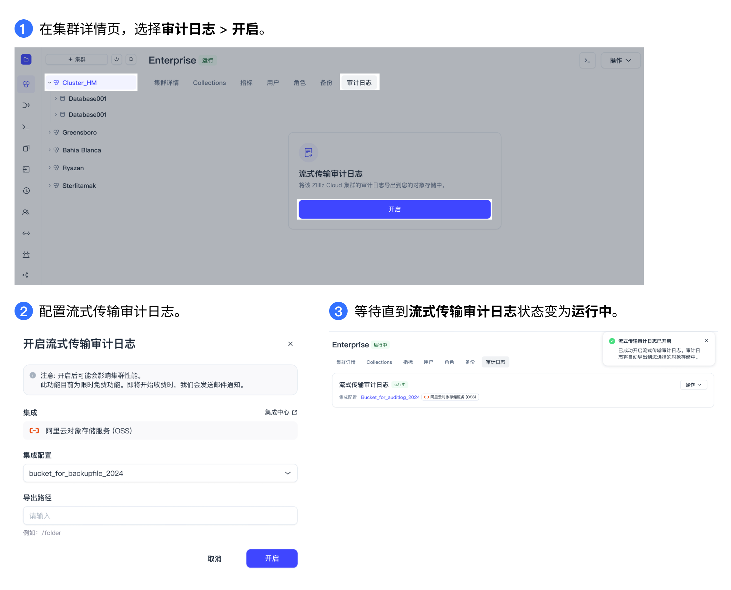The image size is (731, 590).
Task: Click the 例如: /folder hint text
Action: (x=42, y=533)
